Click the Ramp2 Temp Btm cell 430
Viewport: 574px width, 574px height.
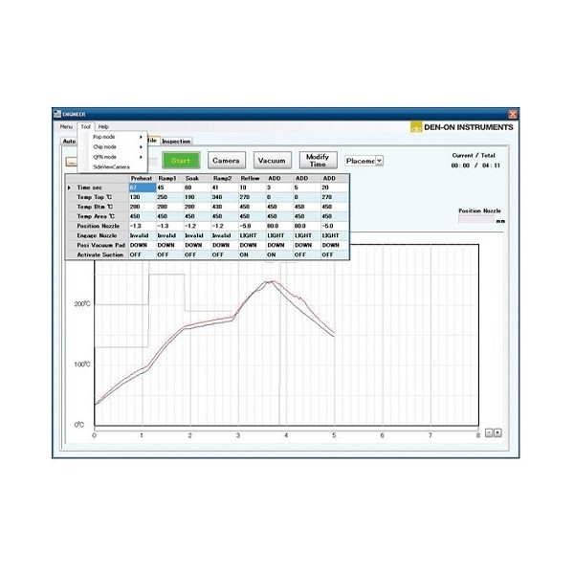coord(225,207)
